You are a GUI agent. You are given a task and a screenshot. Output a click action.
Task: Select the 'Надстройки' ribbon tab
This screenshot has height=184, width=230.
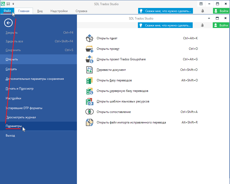tap(59, 11)
